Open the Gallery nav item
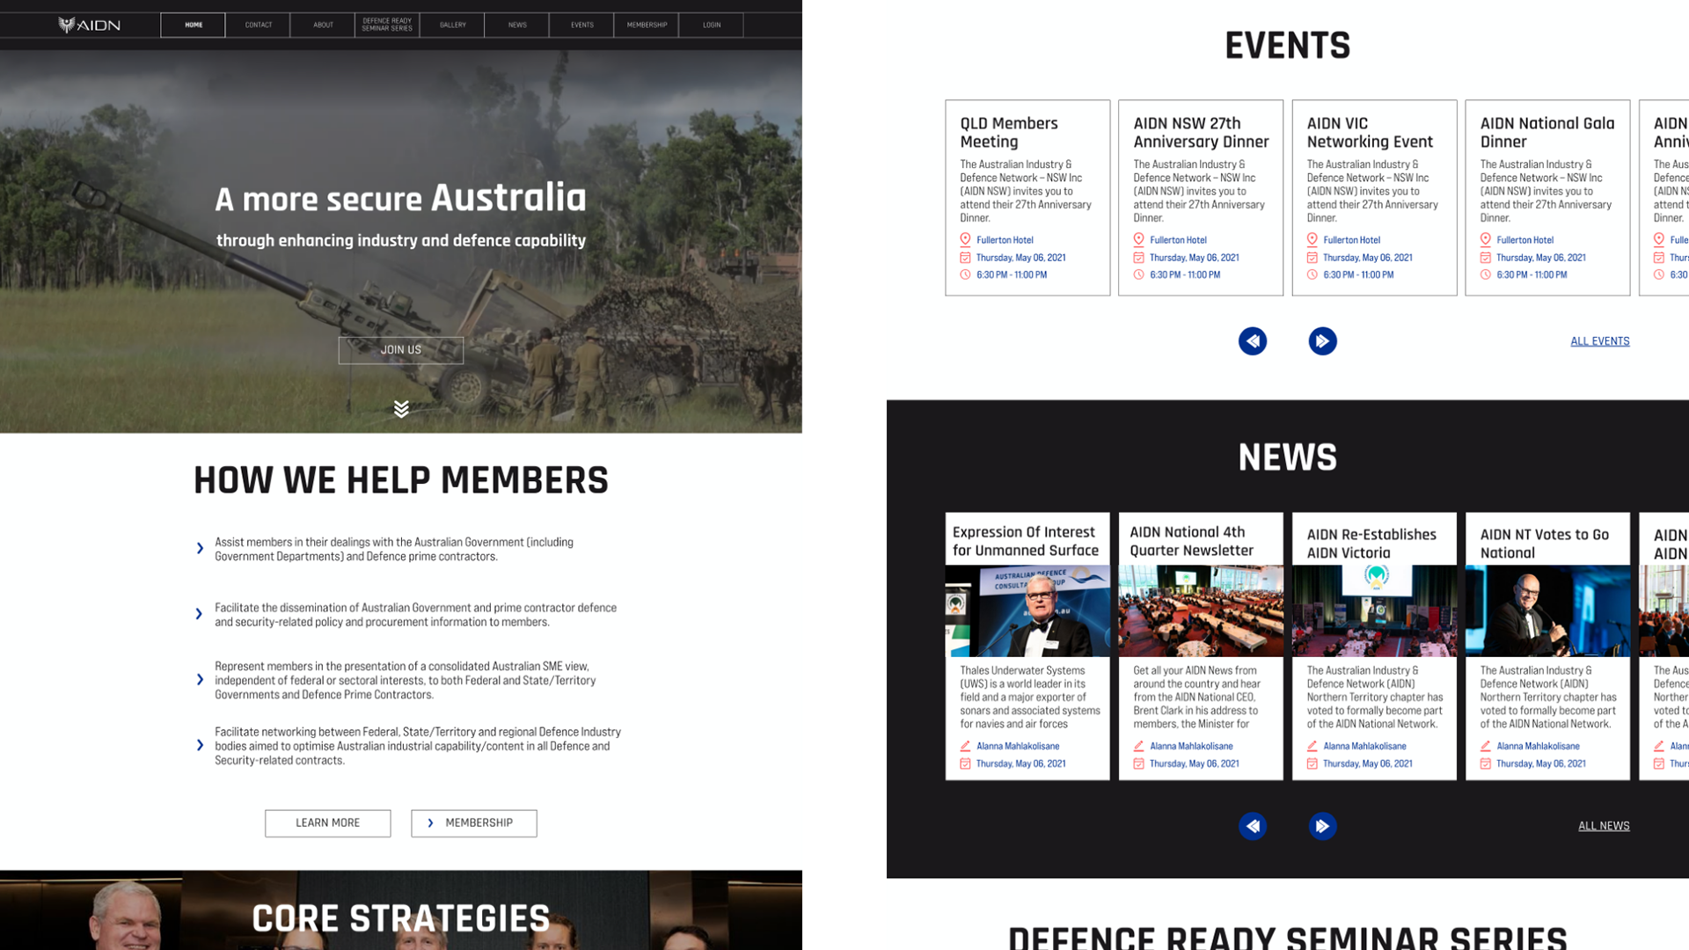The width and height of the screenshot is (1689, 950). [x=452, y=25]
